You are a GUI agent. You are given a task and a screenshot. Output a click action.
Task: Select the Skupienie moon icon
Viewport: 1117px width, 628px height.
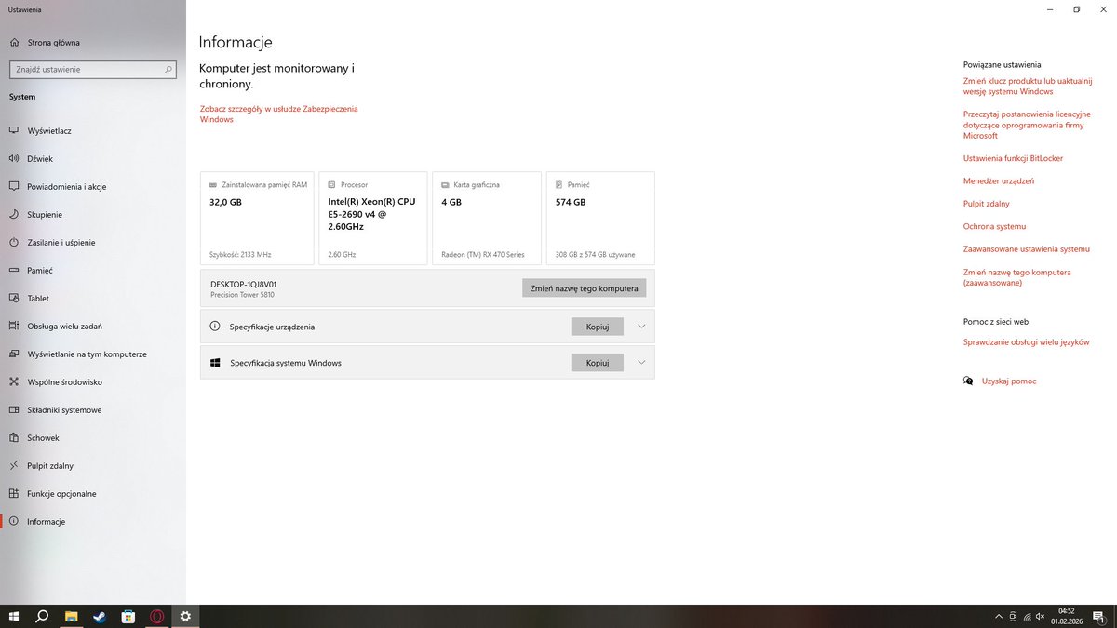pos(14,215)
